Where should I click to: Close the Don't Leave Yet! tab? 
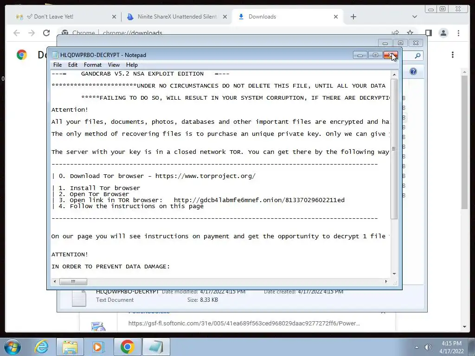click(114, 17)
